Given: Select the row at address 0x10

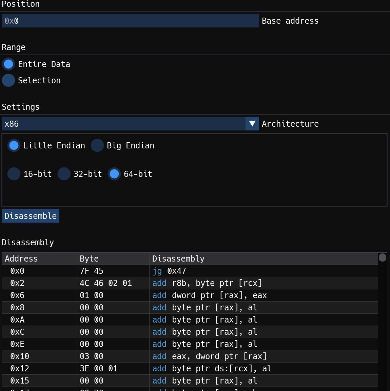Looking at the screenshot, I should 190,356.
